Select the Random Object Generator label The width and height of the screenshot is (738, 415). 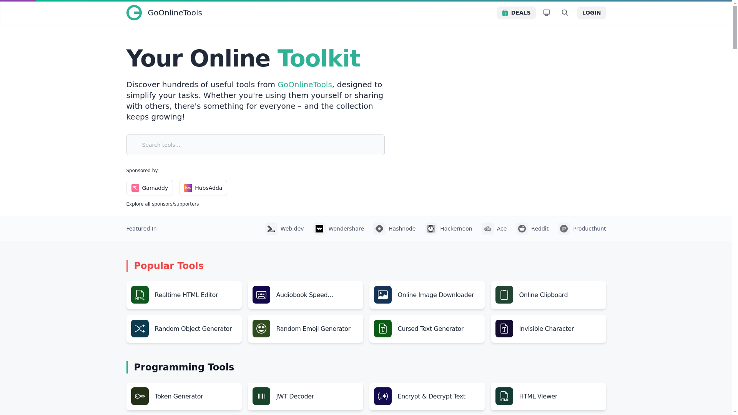tap(193, 329)
